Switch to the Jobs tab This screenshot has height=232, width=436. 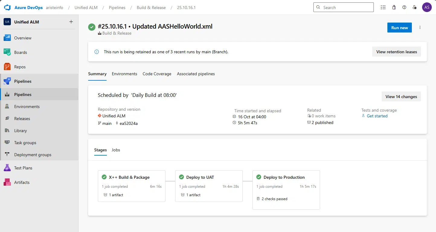pyautogui.click(x=116, y=150)
